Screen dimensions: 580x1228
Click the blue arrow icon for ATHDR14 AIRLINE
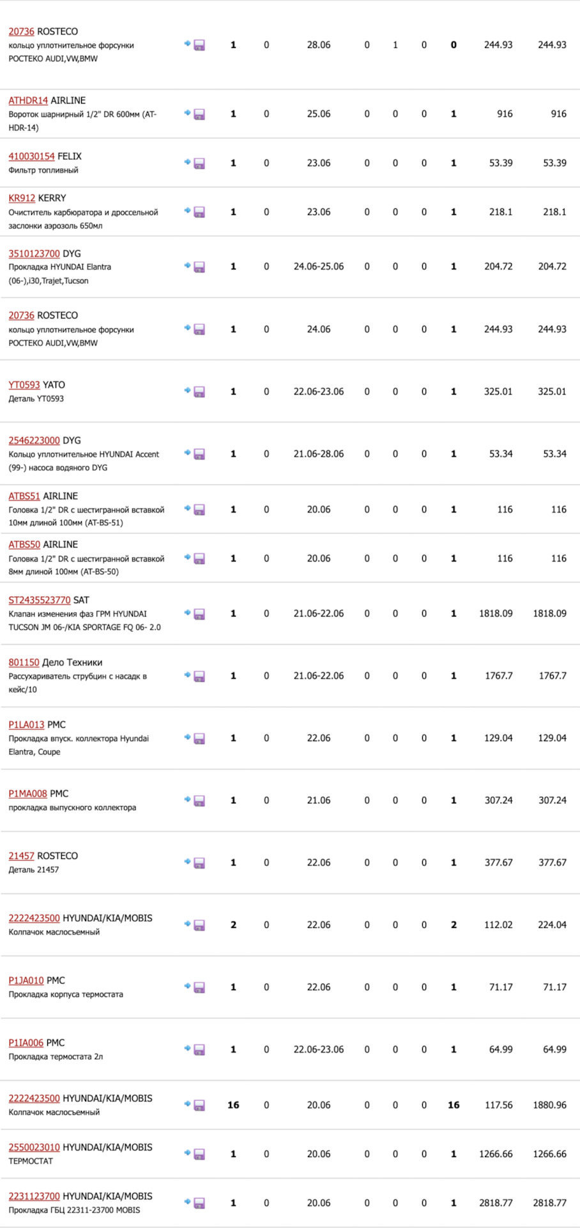click(x=187, y=113)
